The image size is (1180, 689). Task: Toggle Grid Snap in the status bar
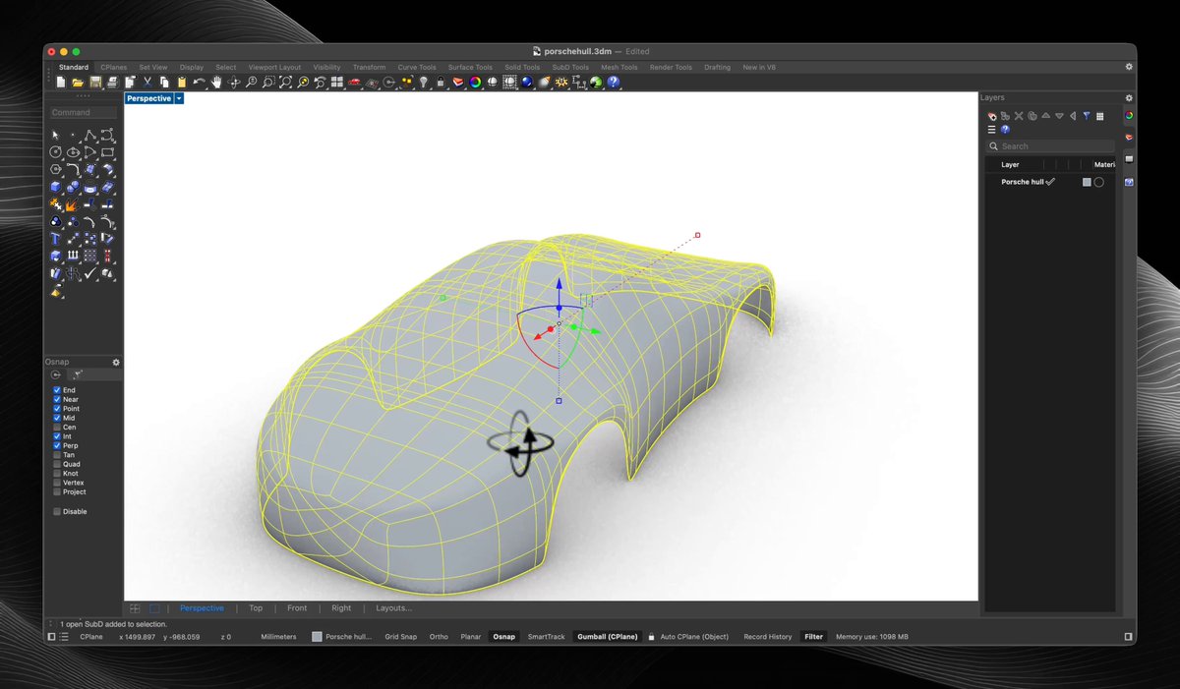(400, 637)
